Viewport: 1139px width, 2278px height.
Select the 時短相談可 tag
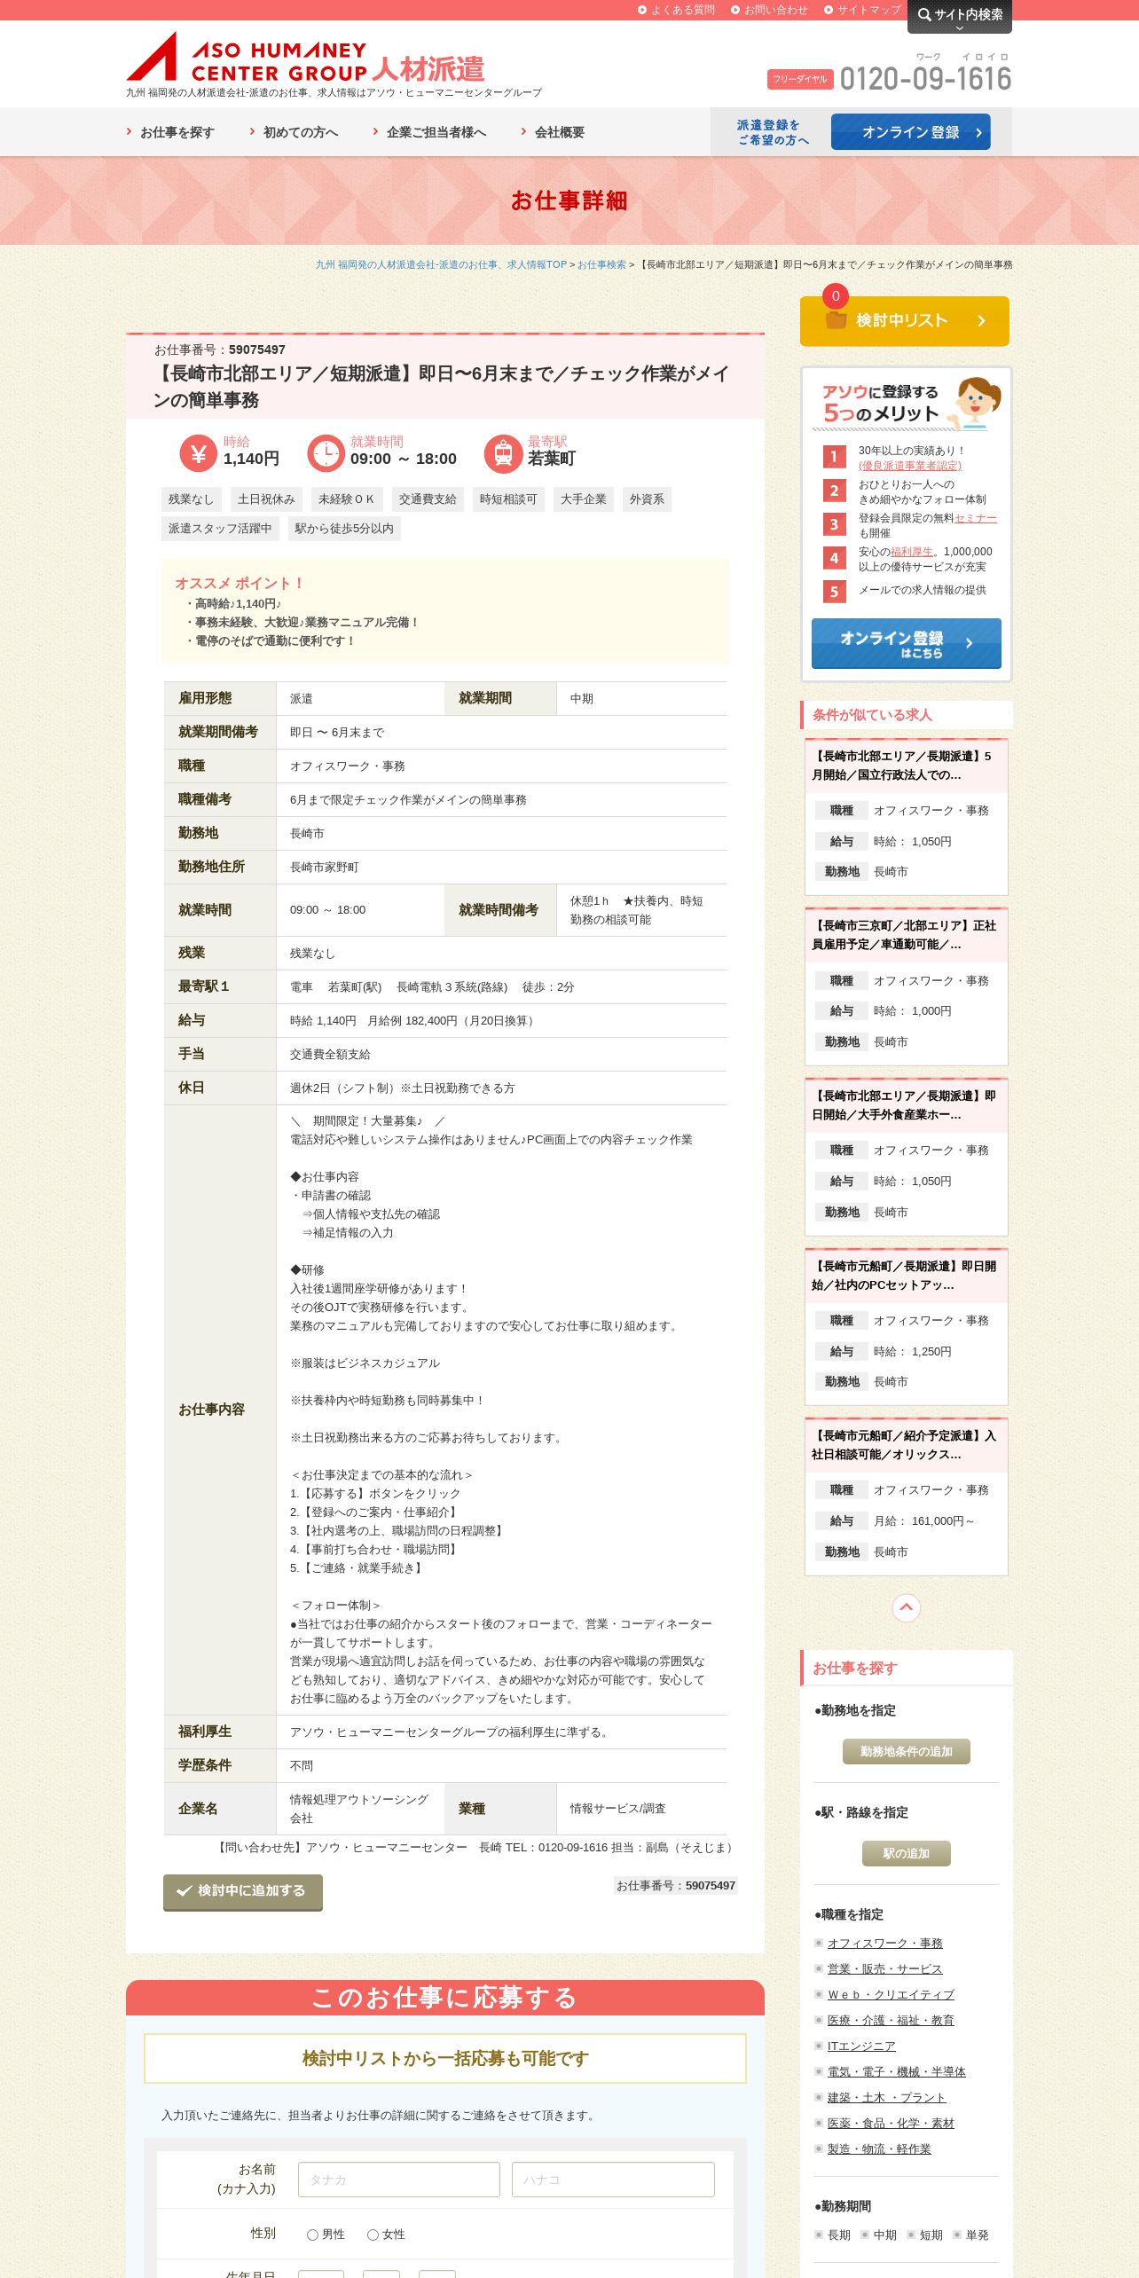click(x=508, y=499)
